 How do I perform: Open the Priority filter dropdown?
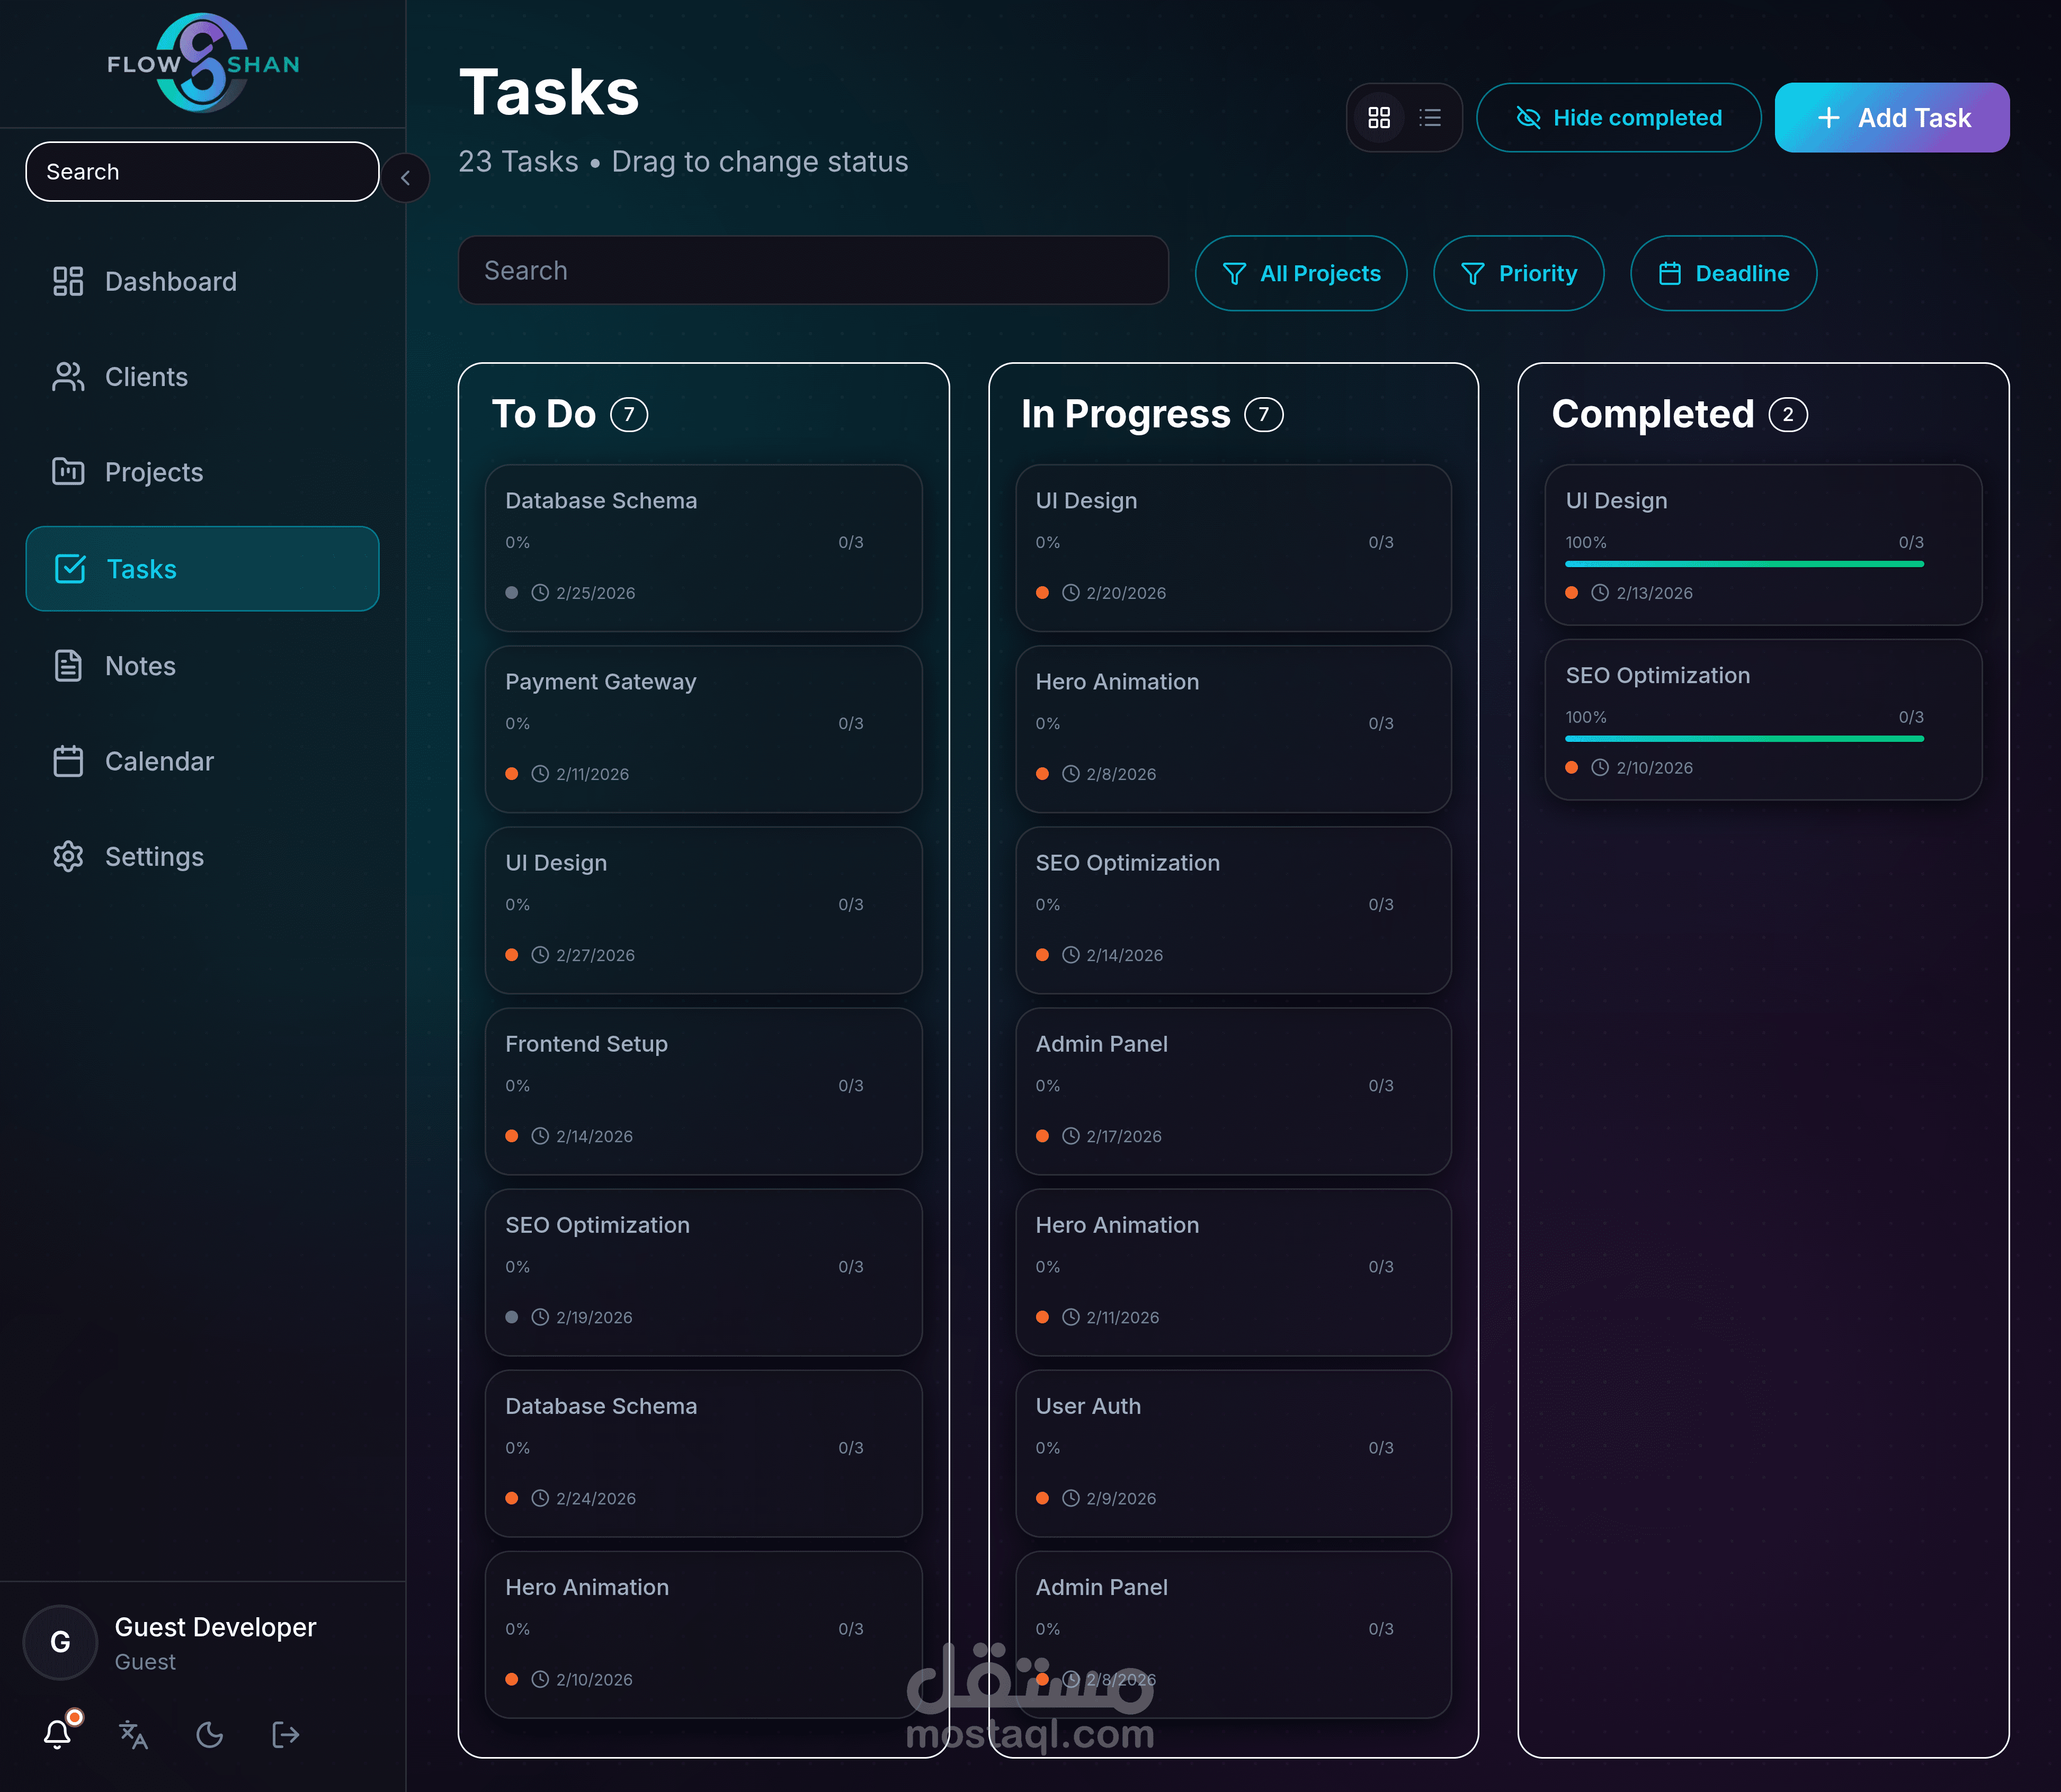coord(1518,273)
